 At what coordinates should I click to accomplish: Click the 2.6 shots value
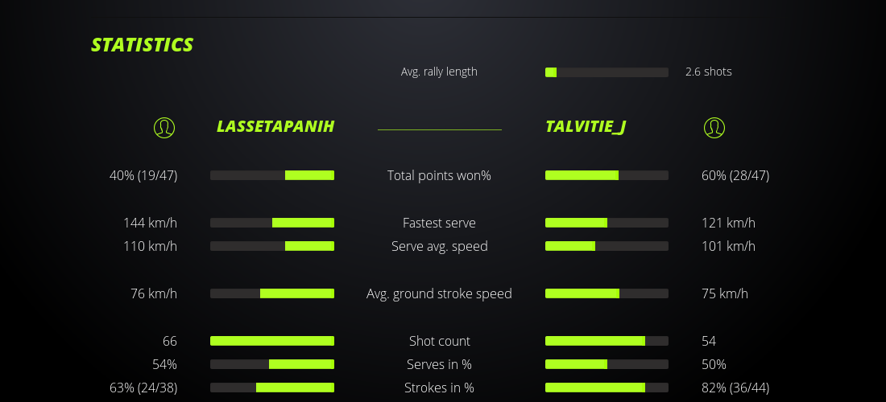coord(709,72)
